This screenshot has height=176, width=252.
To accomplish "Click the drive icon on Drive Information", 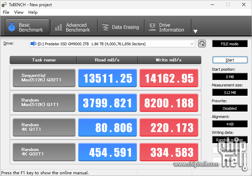I will click(x=152, y=27).
